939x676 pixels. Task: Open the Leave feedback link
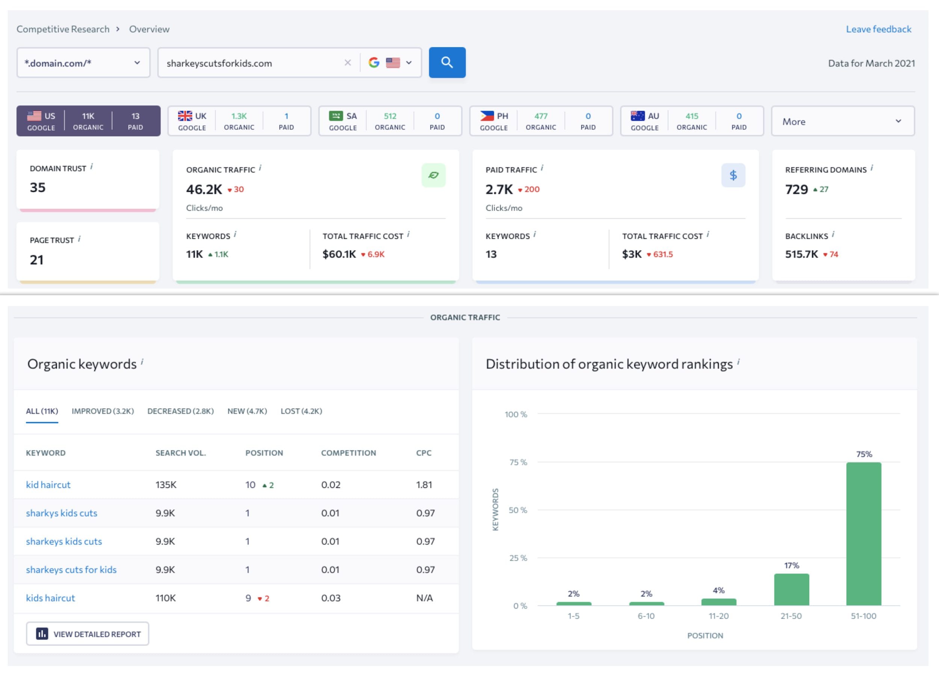[x=879, y=29]
